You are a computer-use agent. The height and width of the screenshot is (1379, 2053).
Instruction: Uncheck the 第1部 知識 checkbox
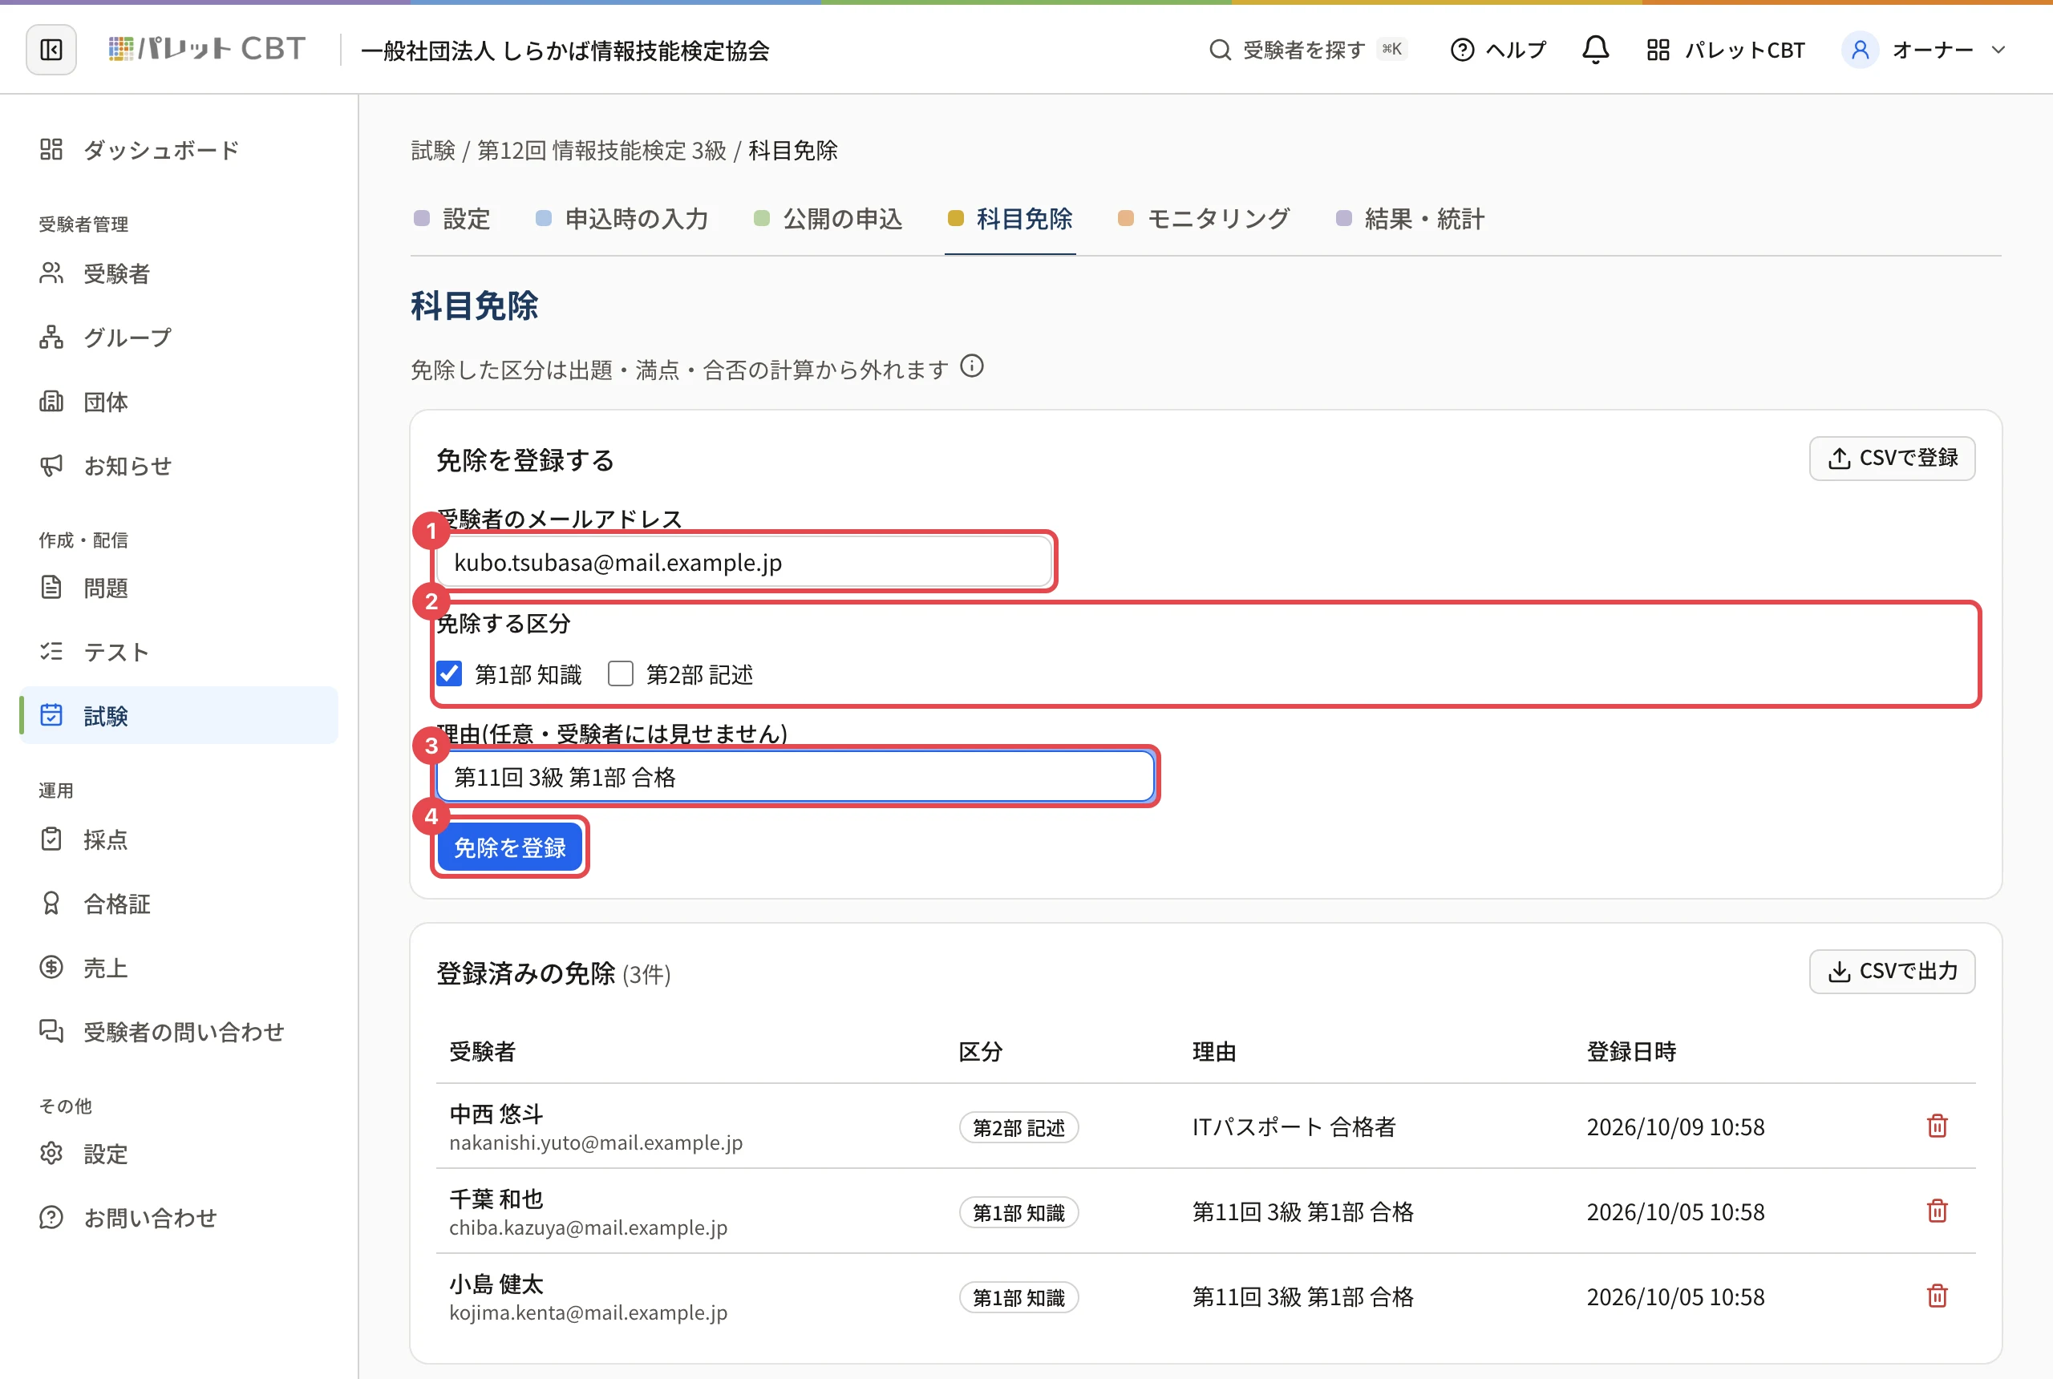pyautogui.click(x=448, y=673)
